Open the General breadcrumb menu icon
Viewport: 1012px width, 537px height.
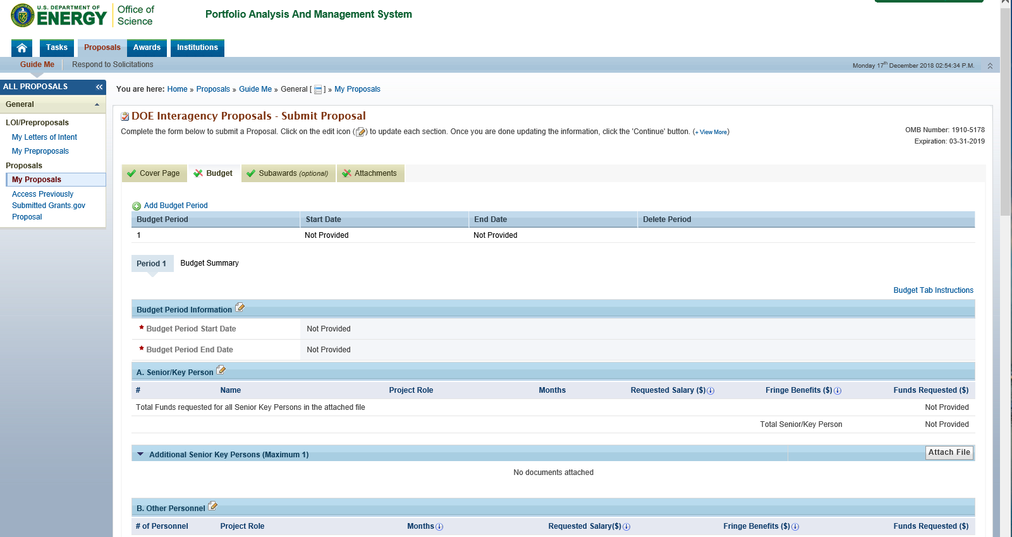pyautogui.click(x=318, y=90)
